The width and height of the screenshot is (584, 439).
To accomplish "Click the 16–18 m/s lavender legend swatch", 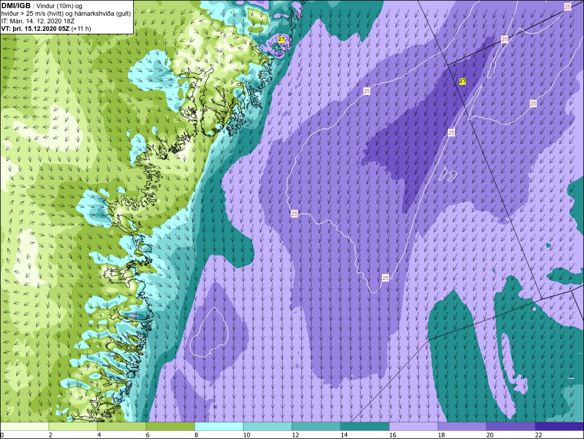I will coord(413,426).
